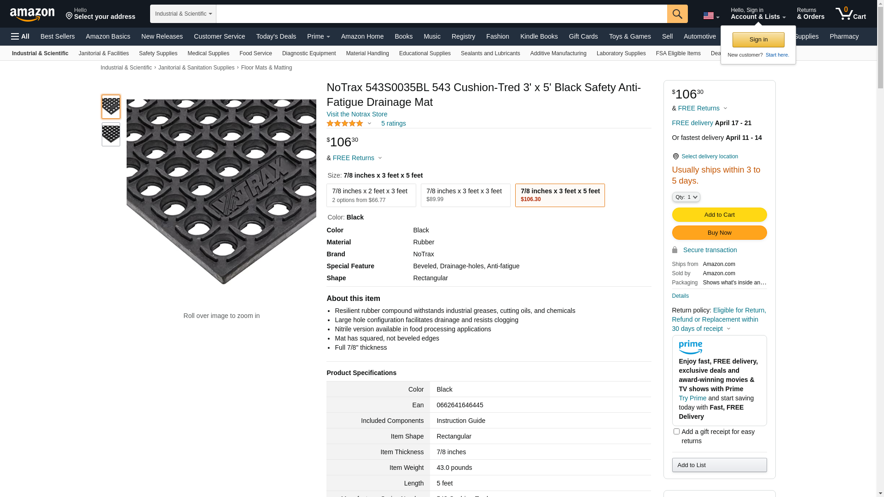Click the five-star rating icons
Image resolution: width=884 pixels, height=497 pixels.
[x=345, y=123]
